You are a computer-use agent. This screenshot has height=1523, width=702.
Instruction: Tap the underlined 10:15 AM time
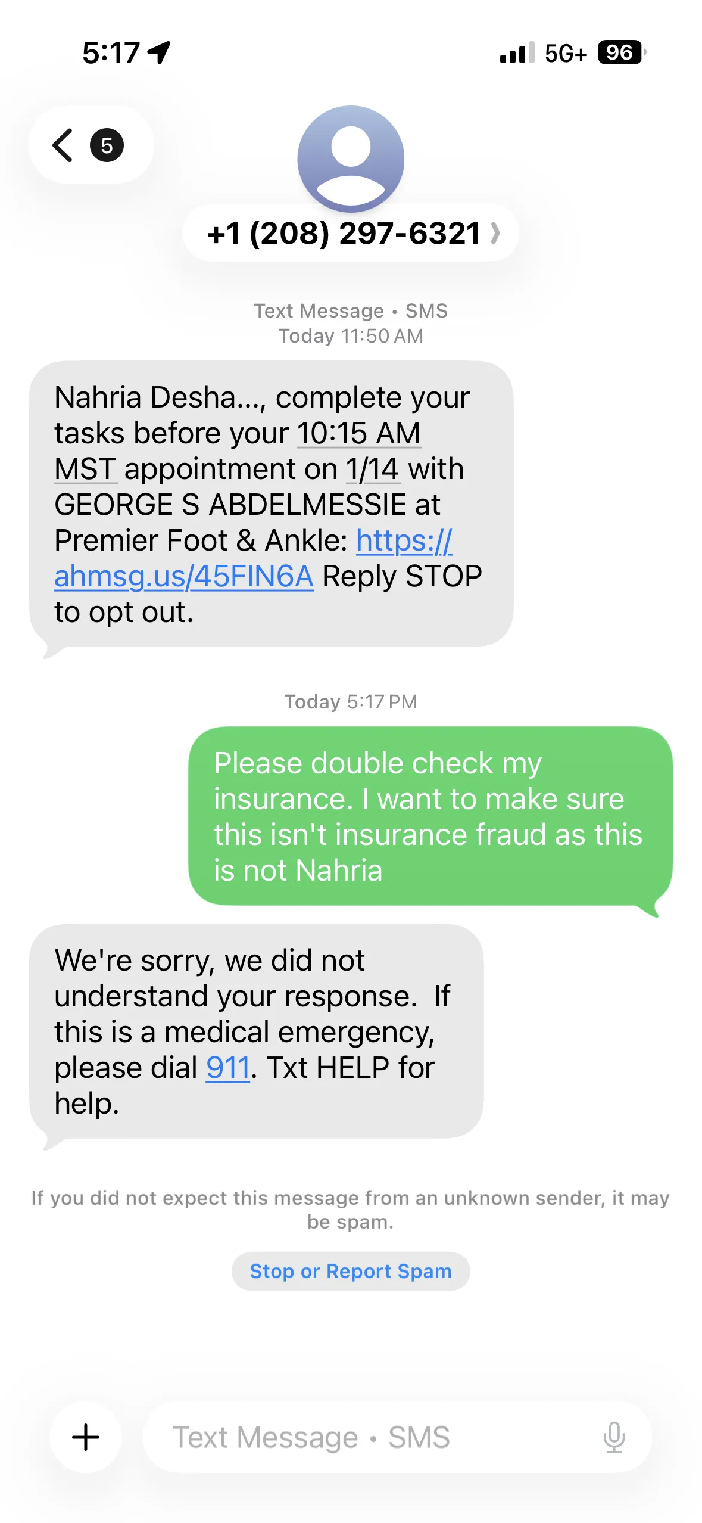[x=359, y=433]
